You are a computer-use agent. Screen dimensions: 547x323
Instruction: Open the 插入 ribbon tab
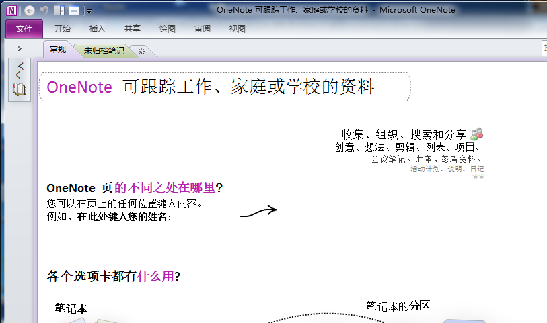coord(98,28)
